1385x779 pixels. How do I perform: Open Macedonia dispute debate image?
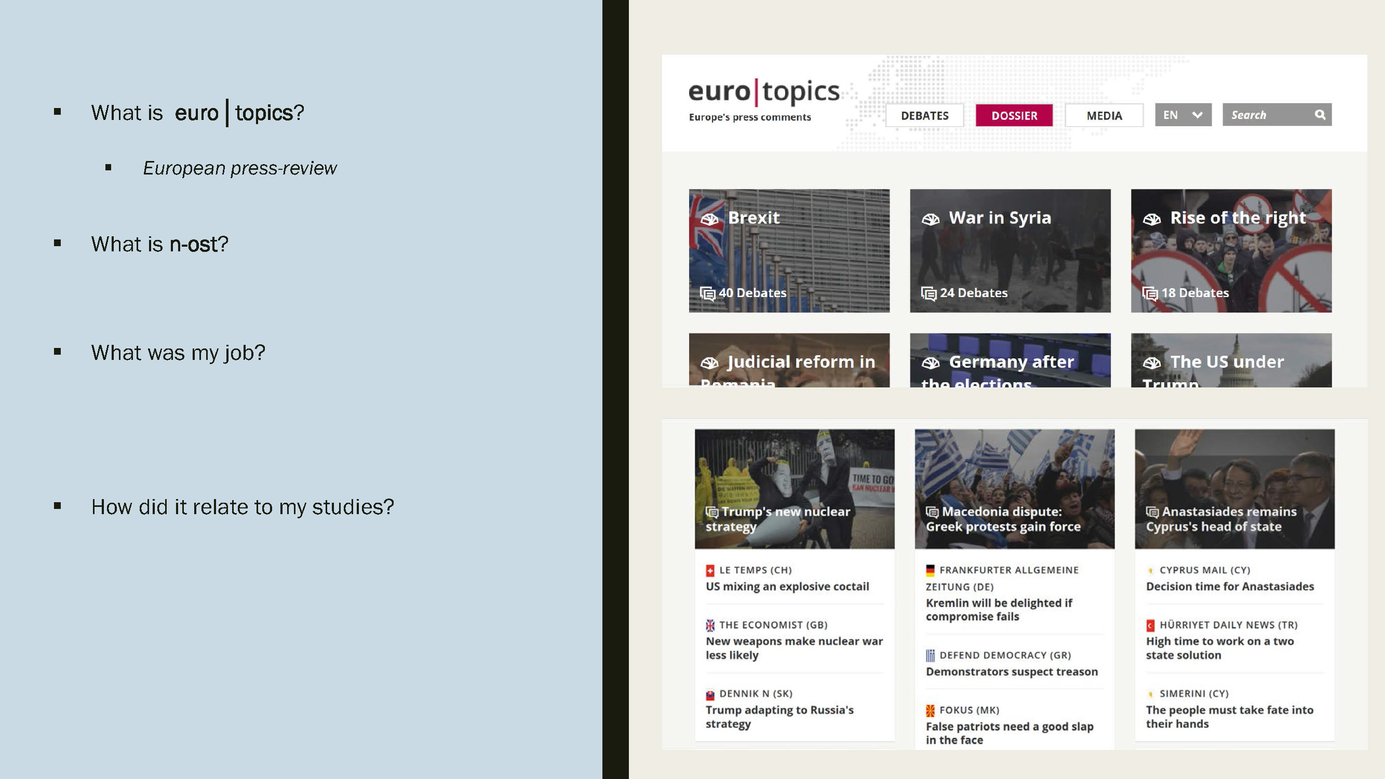pyautogui.click(x=1014, y=489)
